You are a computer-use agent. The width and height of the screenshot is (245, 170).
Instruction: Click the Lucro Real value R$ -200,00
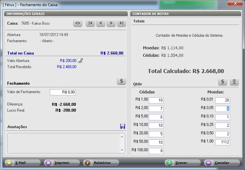click(66, 110)
